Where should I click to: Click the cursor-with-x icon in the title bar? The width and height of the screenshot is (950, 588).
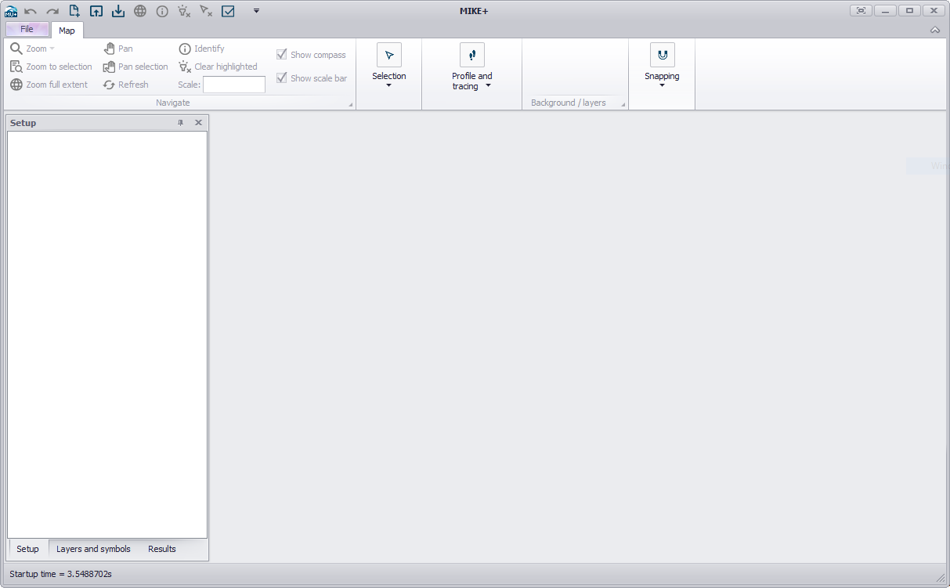coord(206,11)
